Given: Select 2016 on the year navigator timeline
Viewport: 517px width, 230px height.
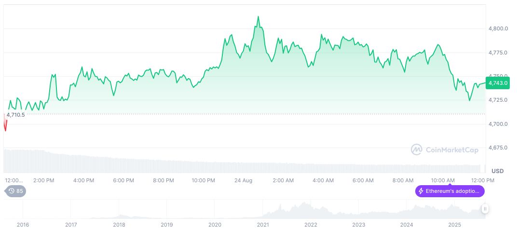Looking at the screenshot, I should (x=23, y=225).
